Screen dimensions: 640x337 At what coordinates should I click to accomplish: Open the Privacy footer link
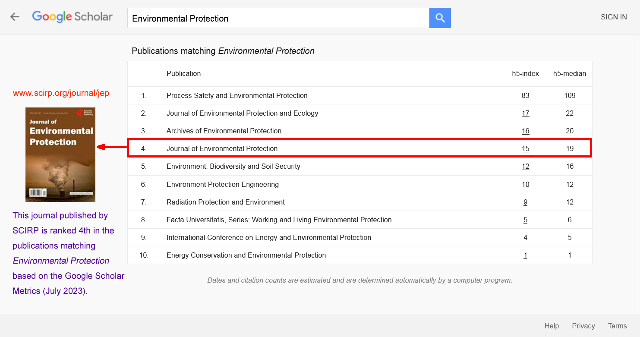click(x=583, y=326)
